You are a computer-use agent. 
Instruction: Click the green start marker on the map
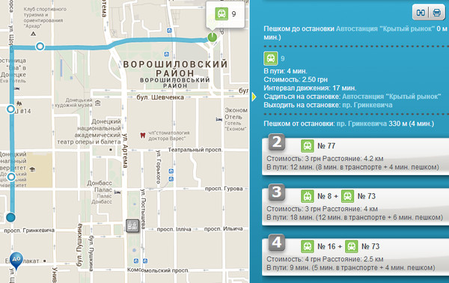coord(213,37)
